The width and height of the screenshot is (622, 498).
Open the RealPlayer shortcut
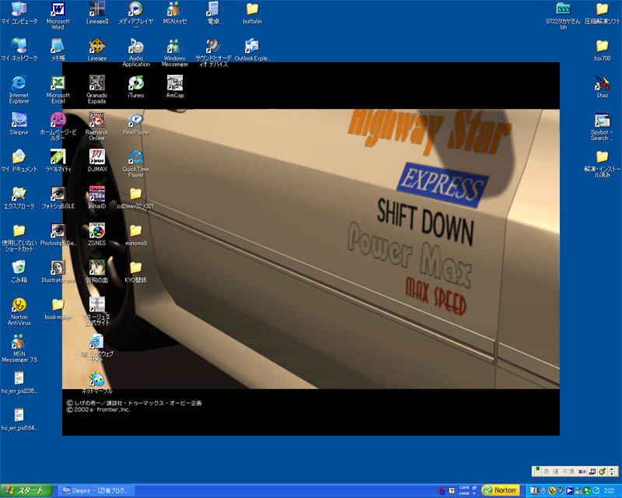[136, 121]
